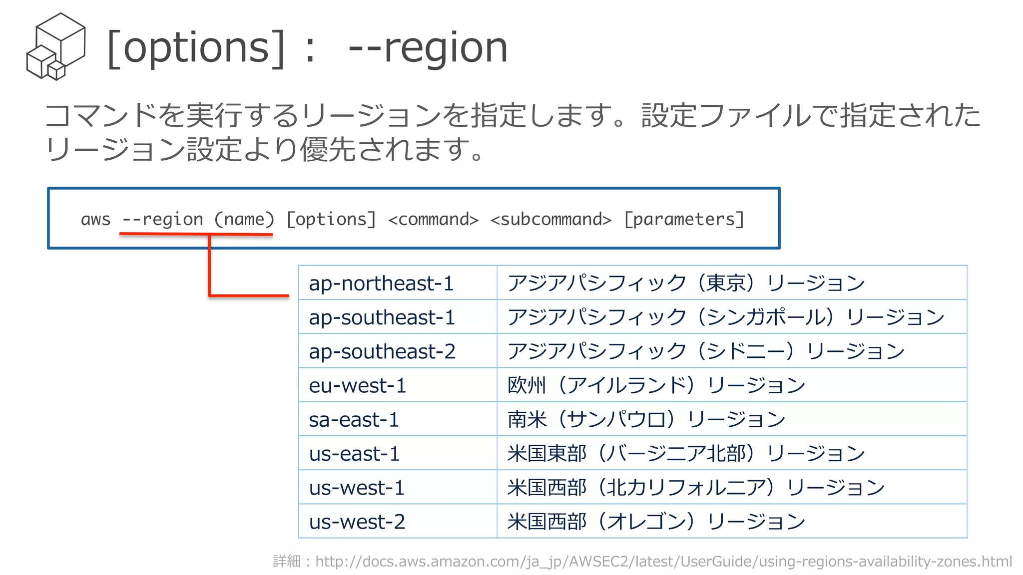Select the ap-southeast-1 cell
Screen dimensions: 1023x575
[398, 316]
